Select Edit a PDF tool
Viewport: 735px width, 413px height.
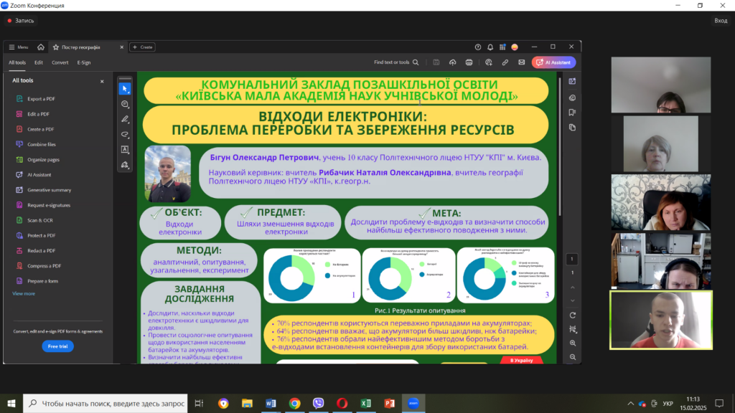[x=39, y=114]
